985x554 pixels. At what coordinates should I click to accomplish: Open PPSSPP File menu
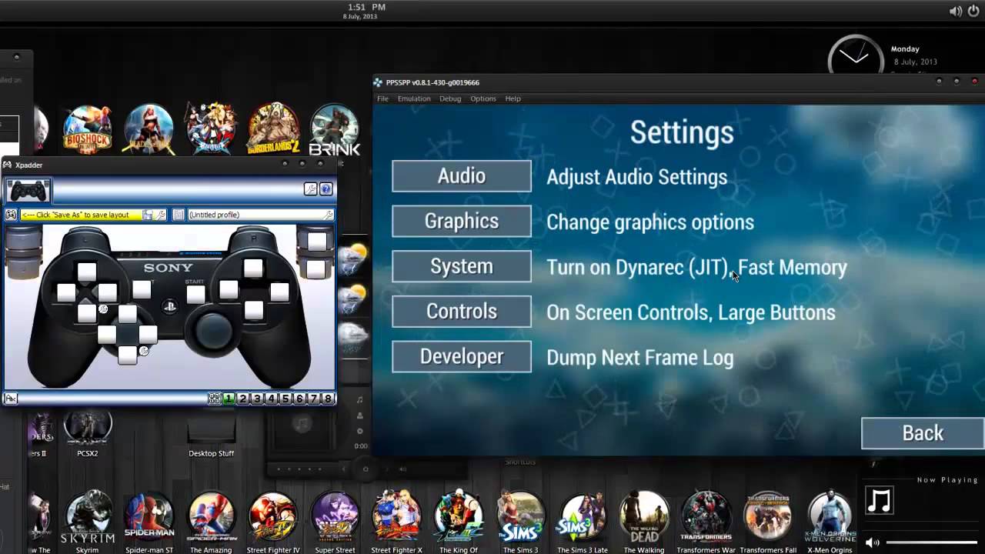(382, 98)
